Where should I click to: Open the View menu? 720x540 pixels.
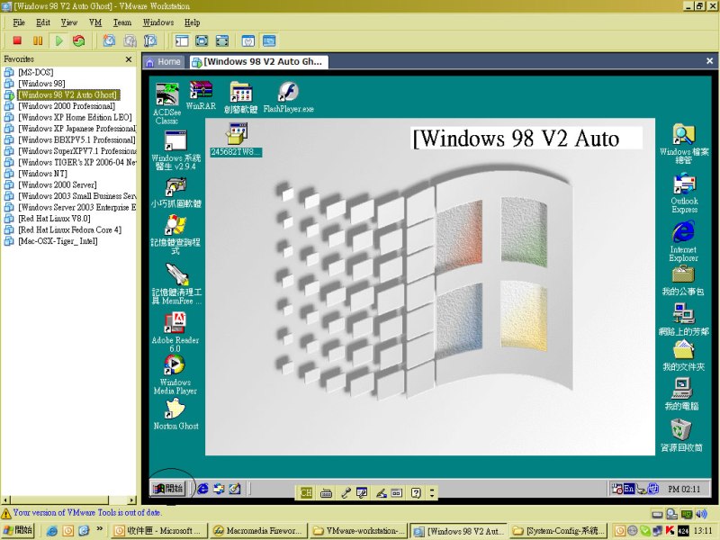(69, 22)
